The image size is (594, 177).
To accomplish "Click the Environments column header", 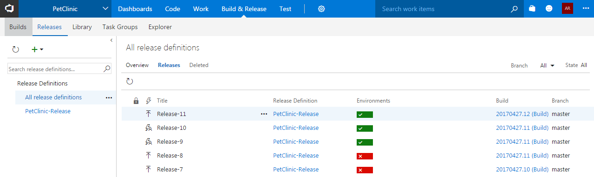I will [x=373, y=100].
